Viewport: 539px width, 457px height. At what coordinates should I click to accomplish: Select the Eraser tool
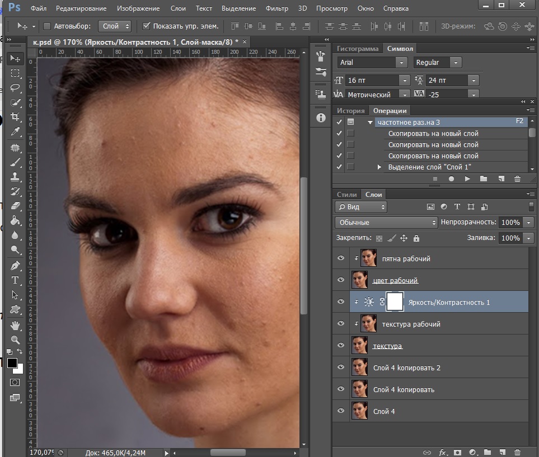tap(15, 206)
